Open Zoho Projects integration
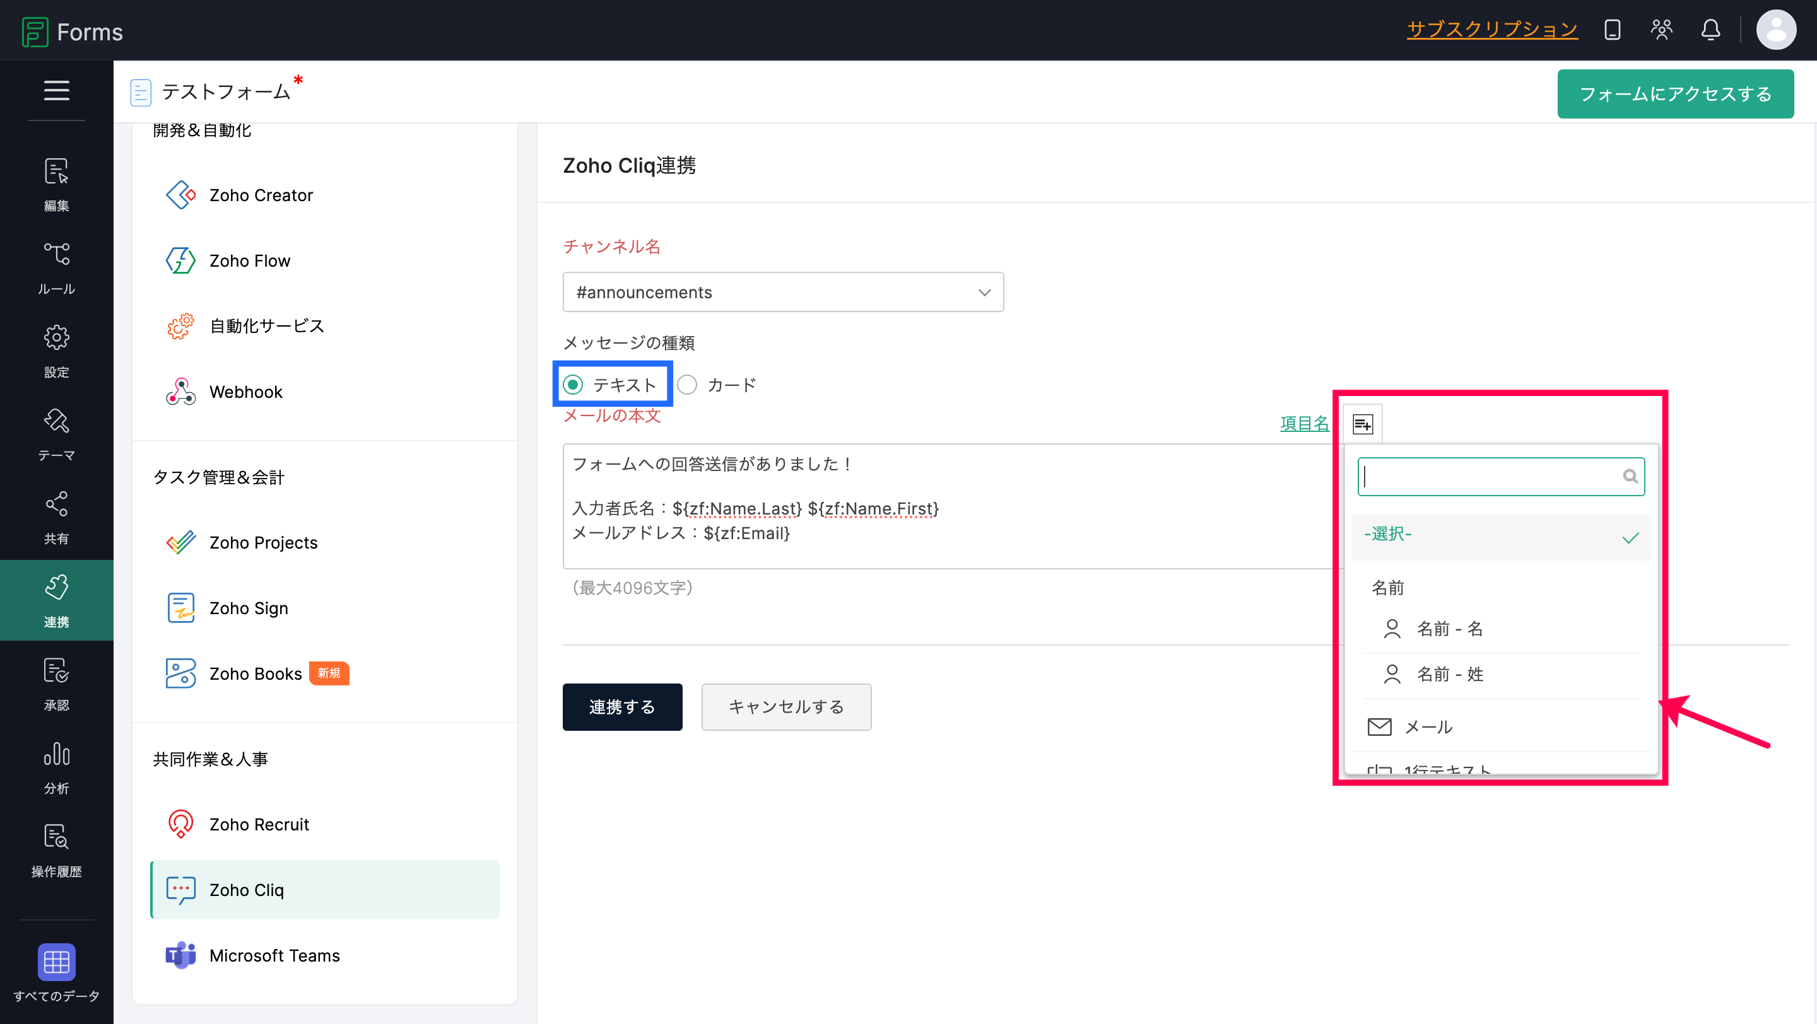This screenshot has width=1817, height=1024. click(325, 543)
